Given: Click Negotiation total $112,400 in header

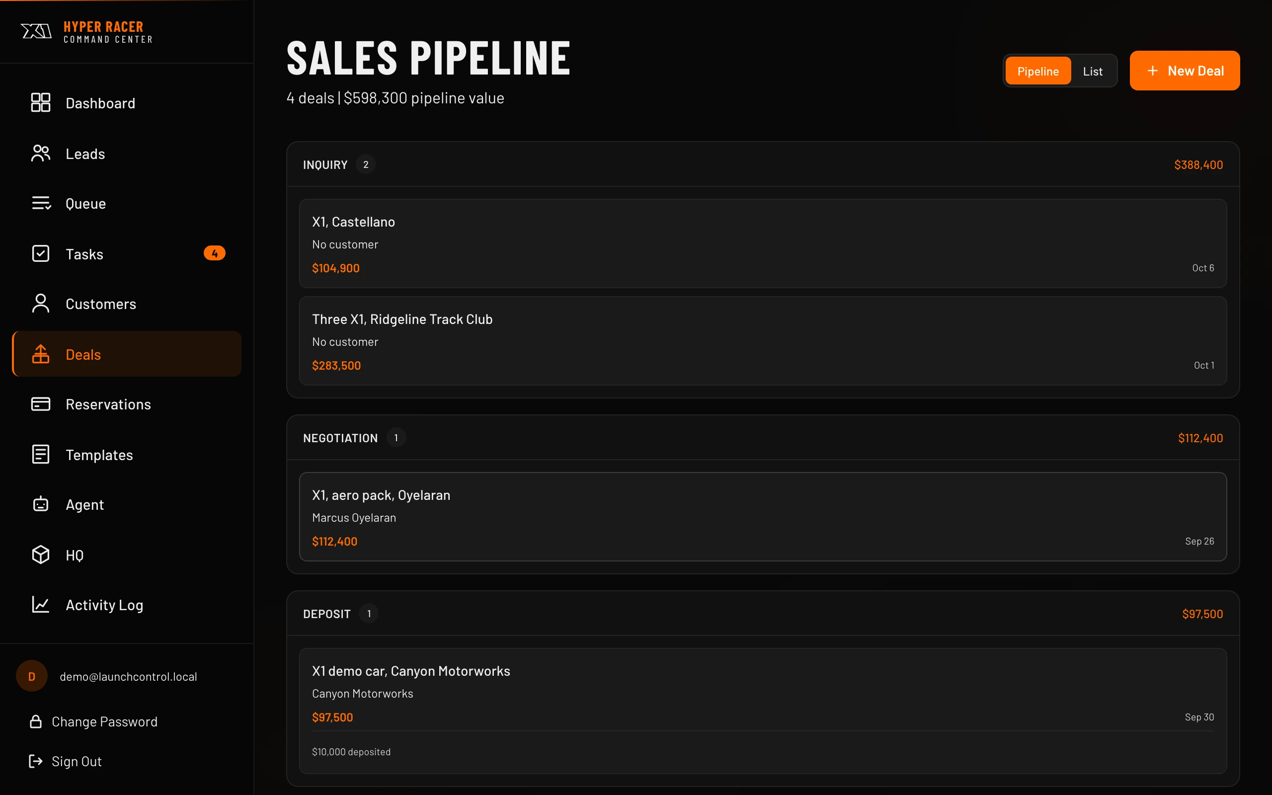Looking at the screenshot, I should tap(1200, 438).
